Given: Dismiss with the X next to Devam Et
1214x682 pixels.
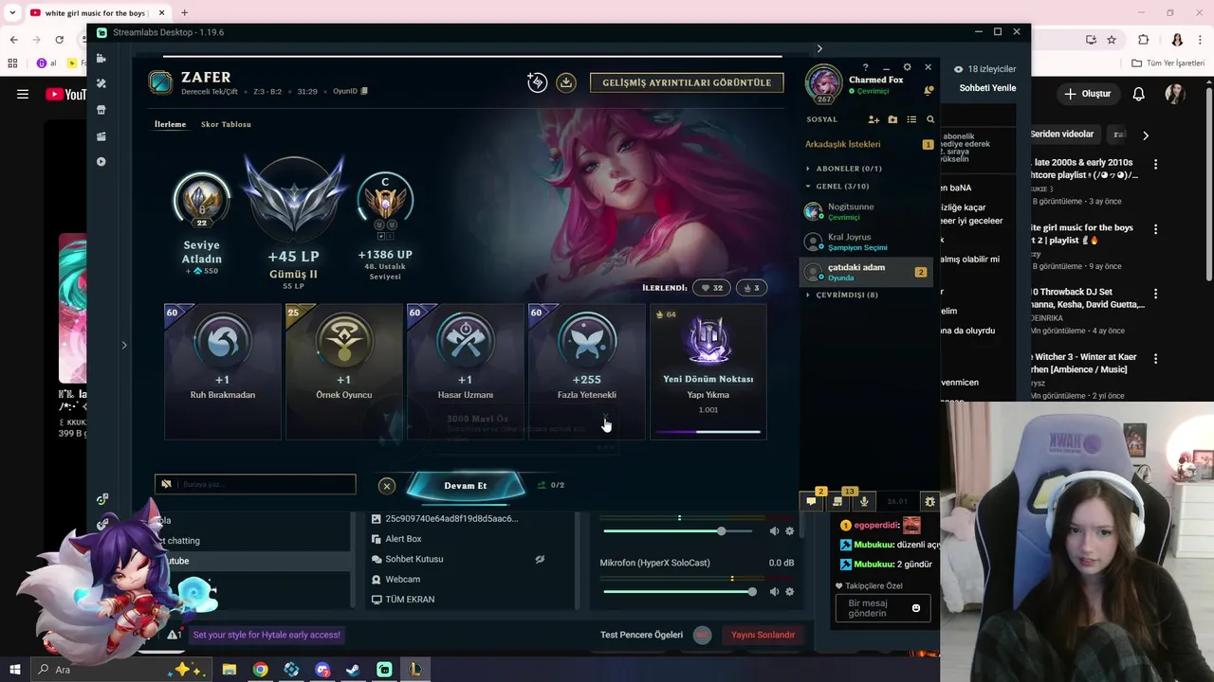Looking at the screenshot, I should [x=386, y=486].
